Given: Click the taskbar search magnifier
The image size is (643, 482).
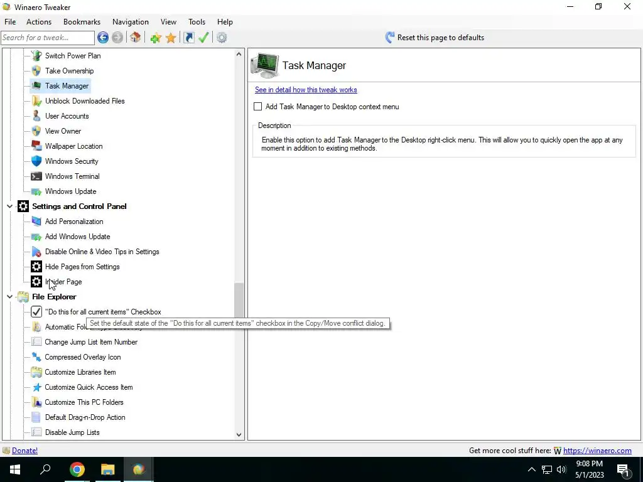Looking at the screenshot, I should point(45,469).
